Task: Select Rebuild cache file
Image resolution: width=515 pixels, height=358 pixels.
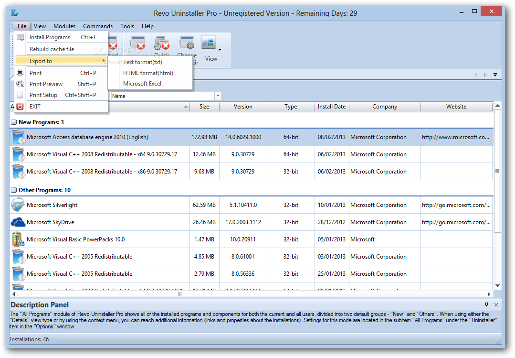Action: (x=62, y=49)
